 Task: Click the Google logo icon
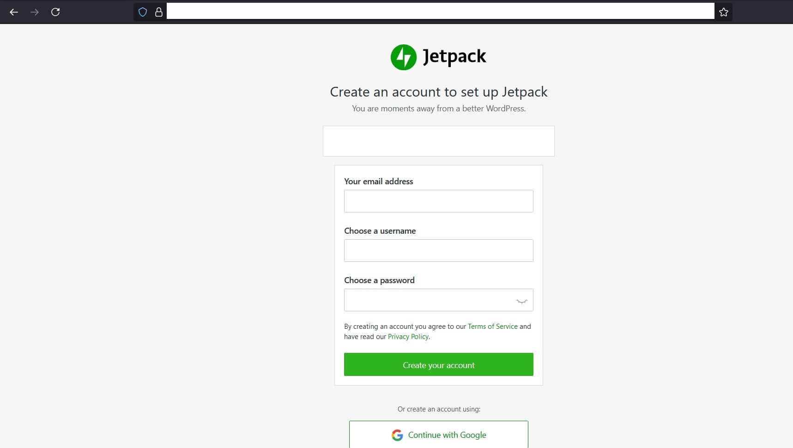click(397, 435)
